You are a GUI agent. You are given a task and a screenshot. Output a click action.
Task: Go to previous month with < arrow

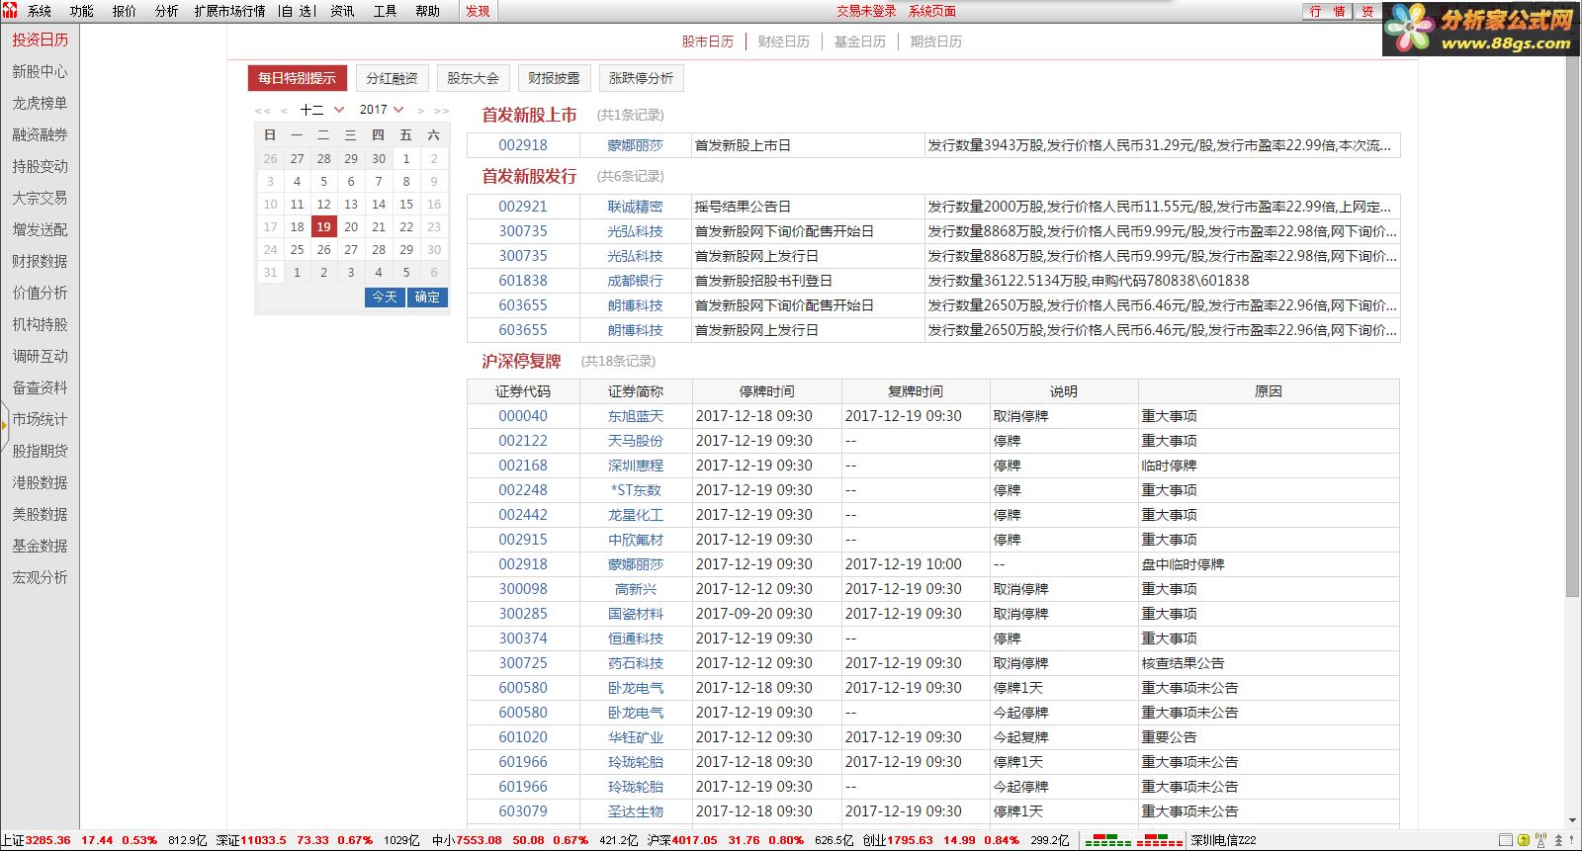tap(284, 111)
